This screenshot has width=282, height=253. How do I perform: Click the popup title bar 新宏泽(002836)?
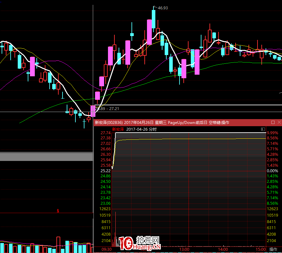[x=108, y=122]
